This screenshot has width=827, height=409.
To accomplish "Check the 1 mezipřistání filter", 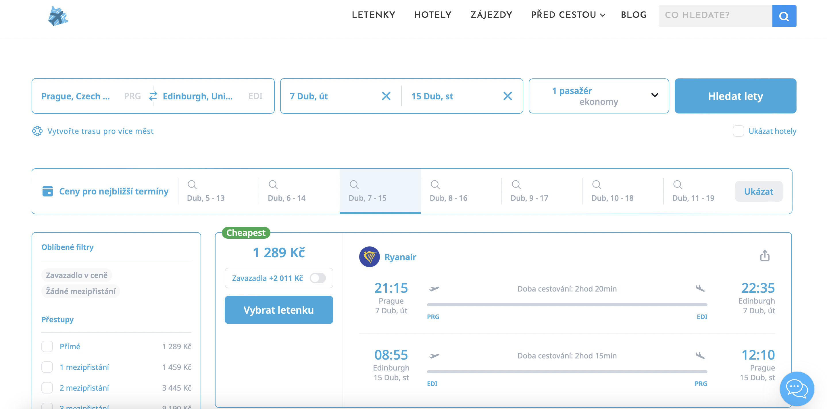I will tap(47, 367).
